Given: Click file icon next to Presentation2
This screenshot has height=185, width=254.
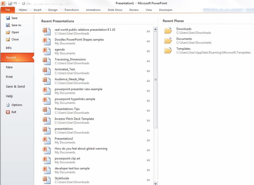Looking at the screenshot, I should point(47,140).
